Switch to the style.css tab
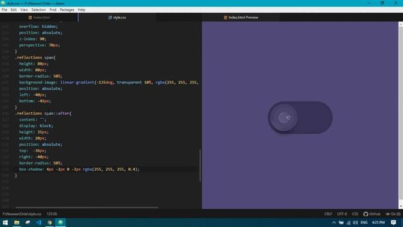 [x=117, y=18]
